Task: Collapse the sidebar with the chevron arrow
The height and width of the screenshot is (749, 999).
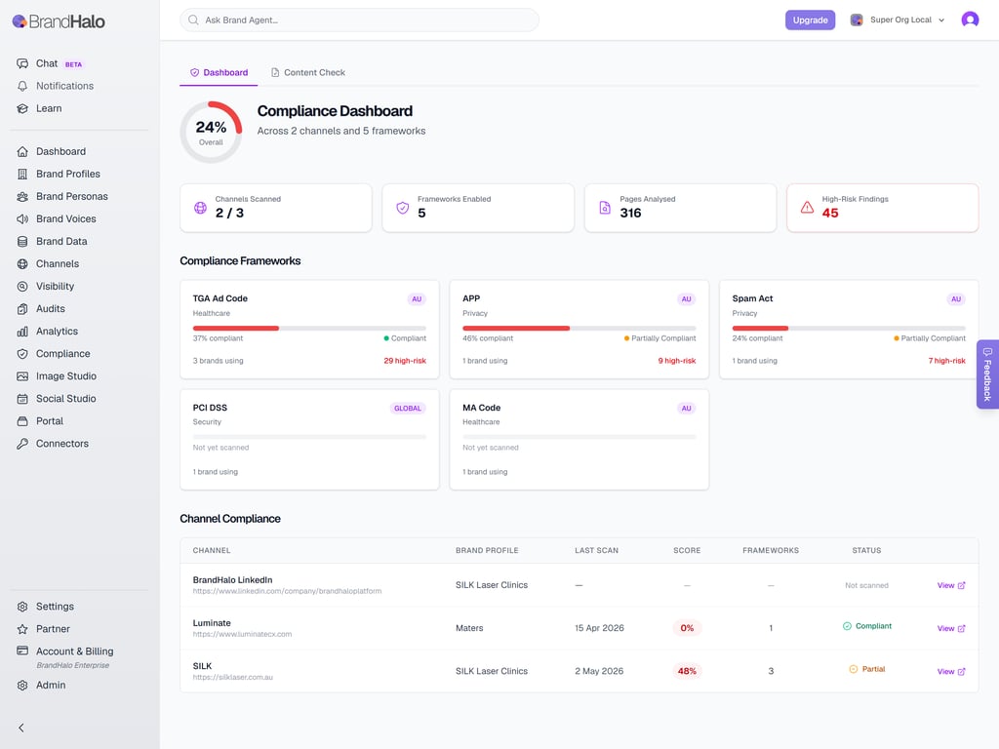Action: tap(21, 728)
